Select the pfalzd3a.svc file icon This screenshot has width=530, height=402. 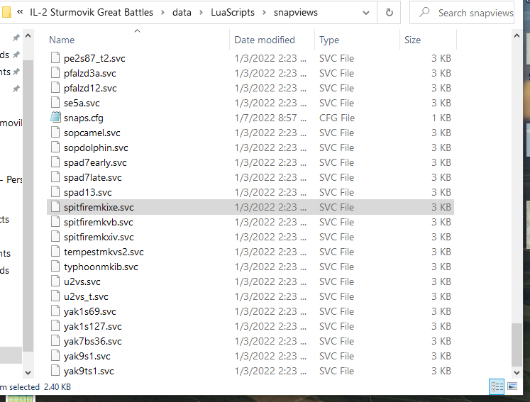[55, 72]
